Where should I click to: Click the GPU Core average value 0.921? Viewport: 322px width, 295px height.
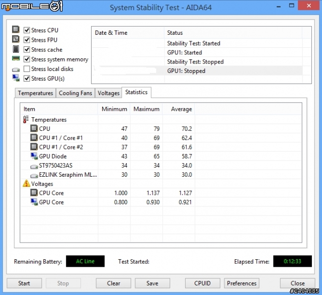pos(185,202)
